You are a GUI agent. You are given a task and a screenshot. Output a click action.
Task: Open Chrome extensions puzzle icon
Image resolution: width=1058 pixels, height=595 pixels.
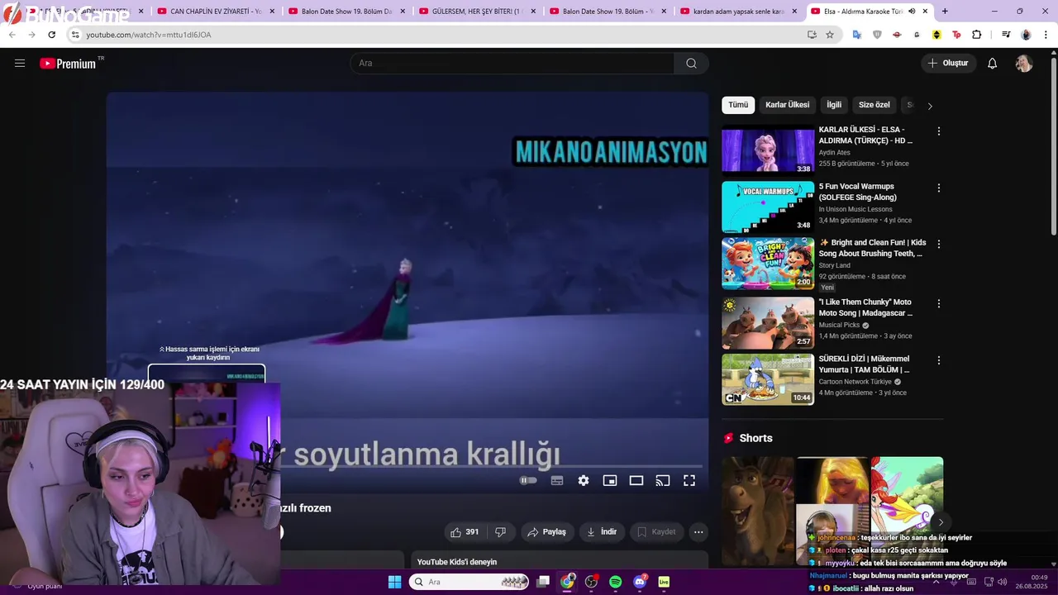pyautogui.click(x=977, y=35)
